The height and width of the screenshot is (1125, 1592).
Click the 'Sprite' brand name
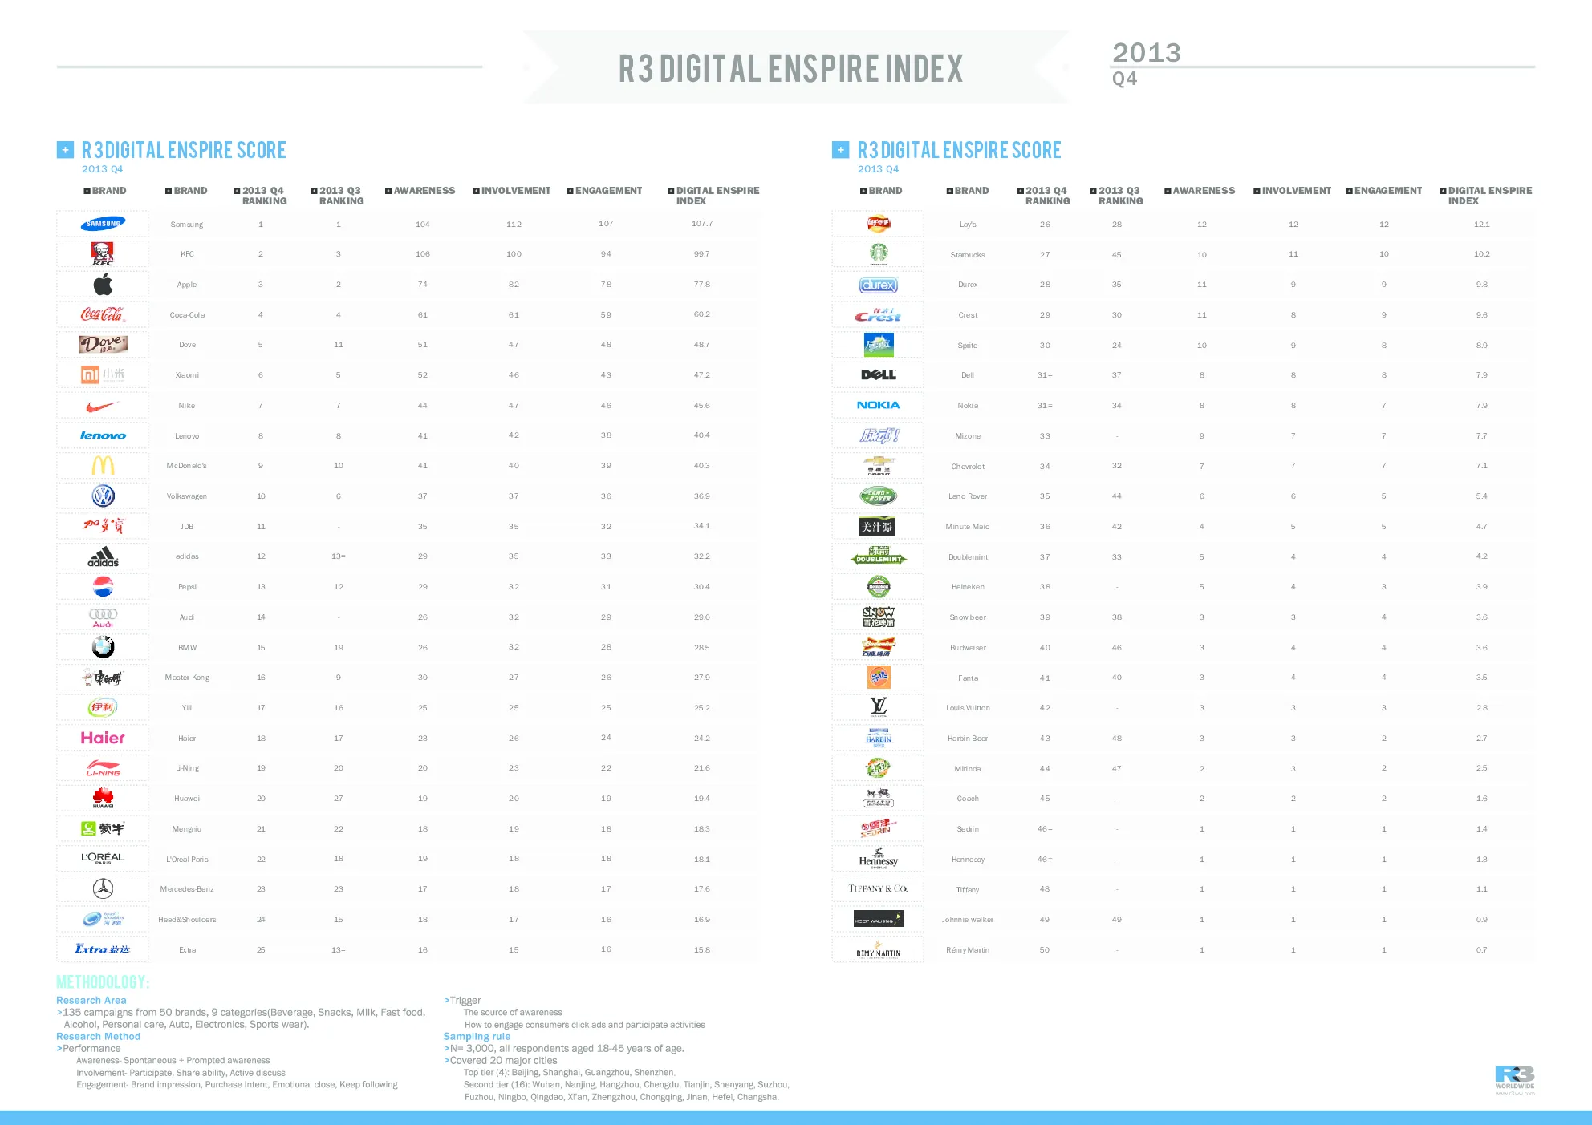click(x=968, y=346)
